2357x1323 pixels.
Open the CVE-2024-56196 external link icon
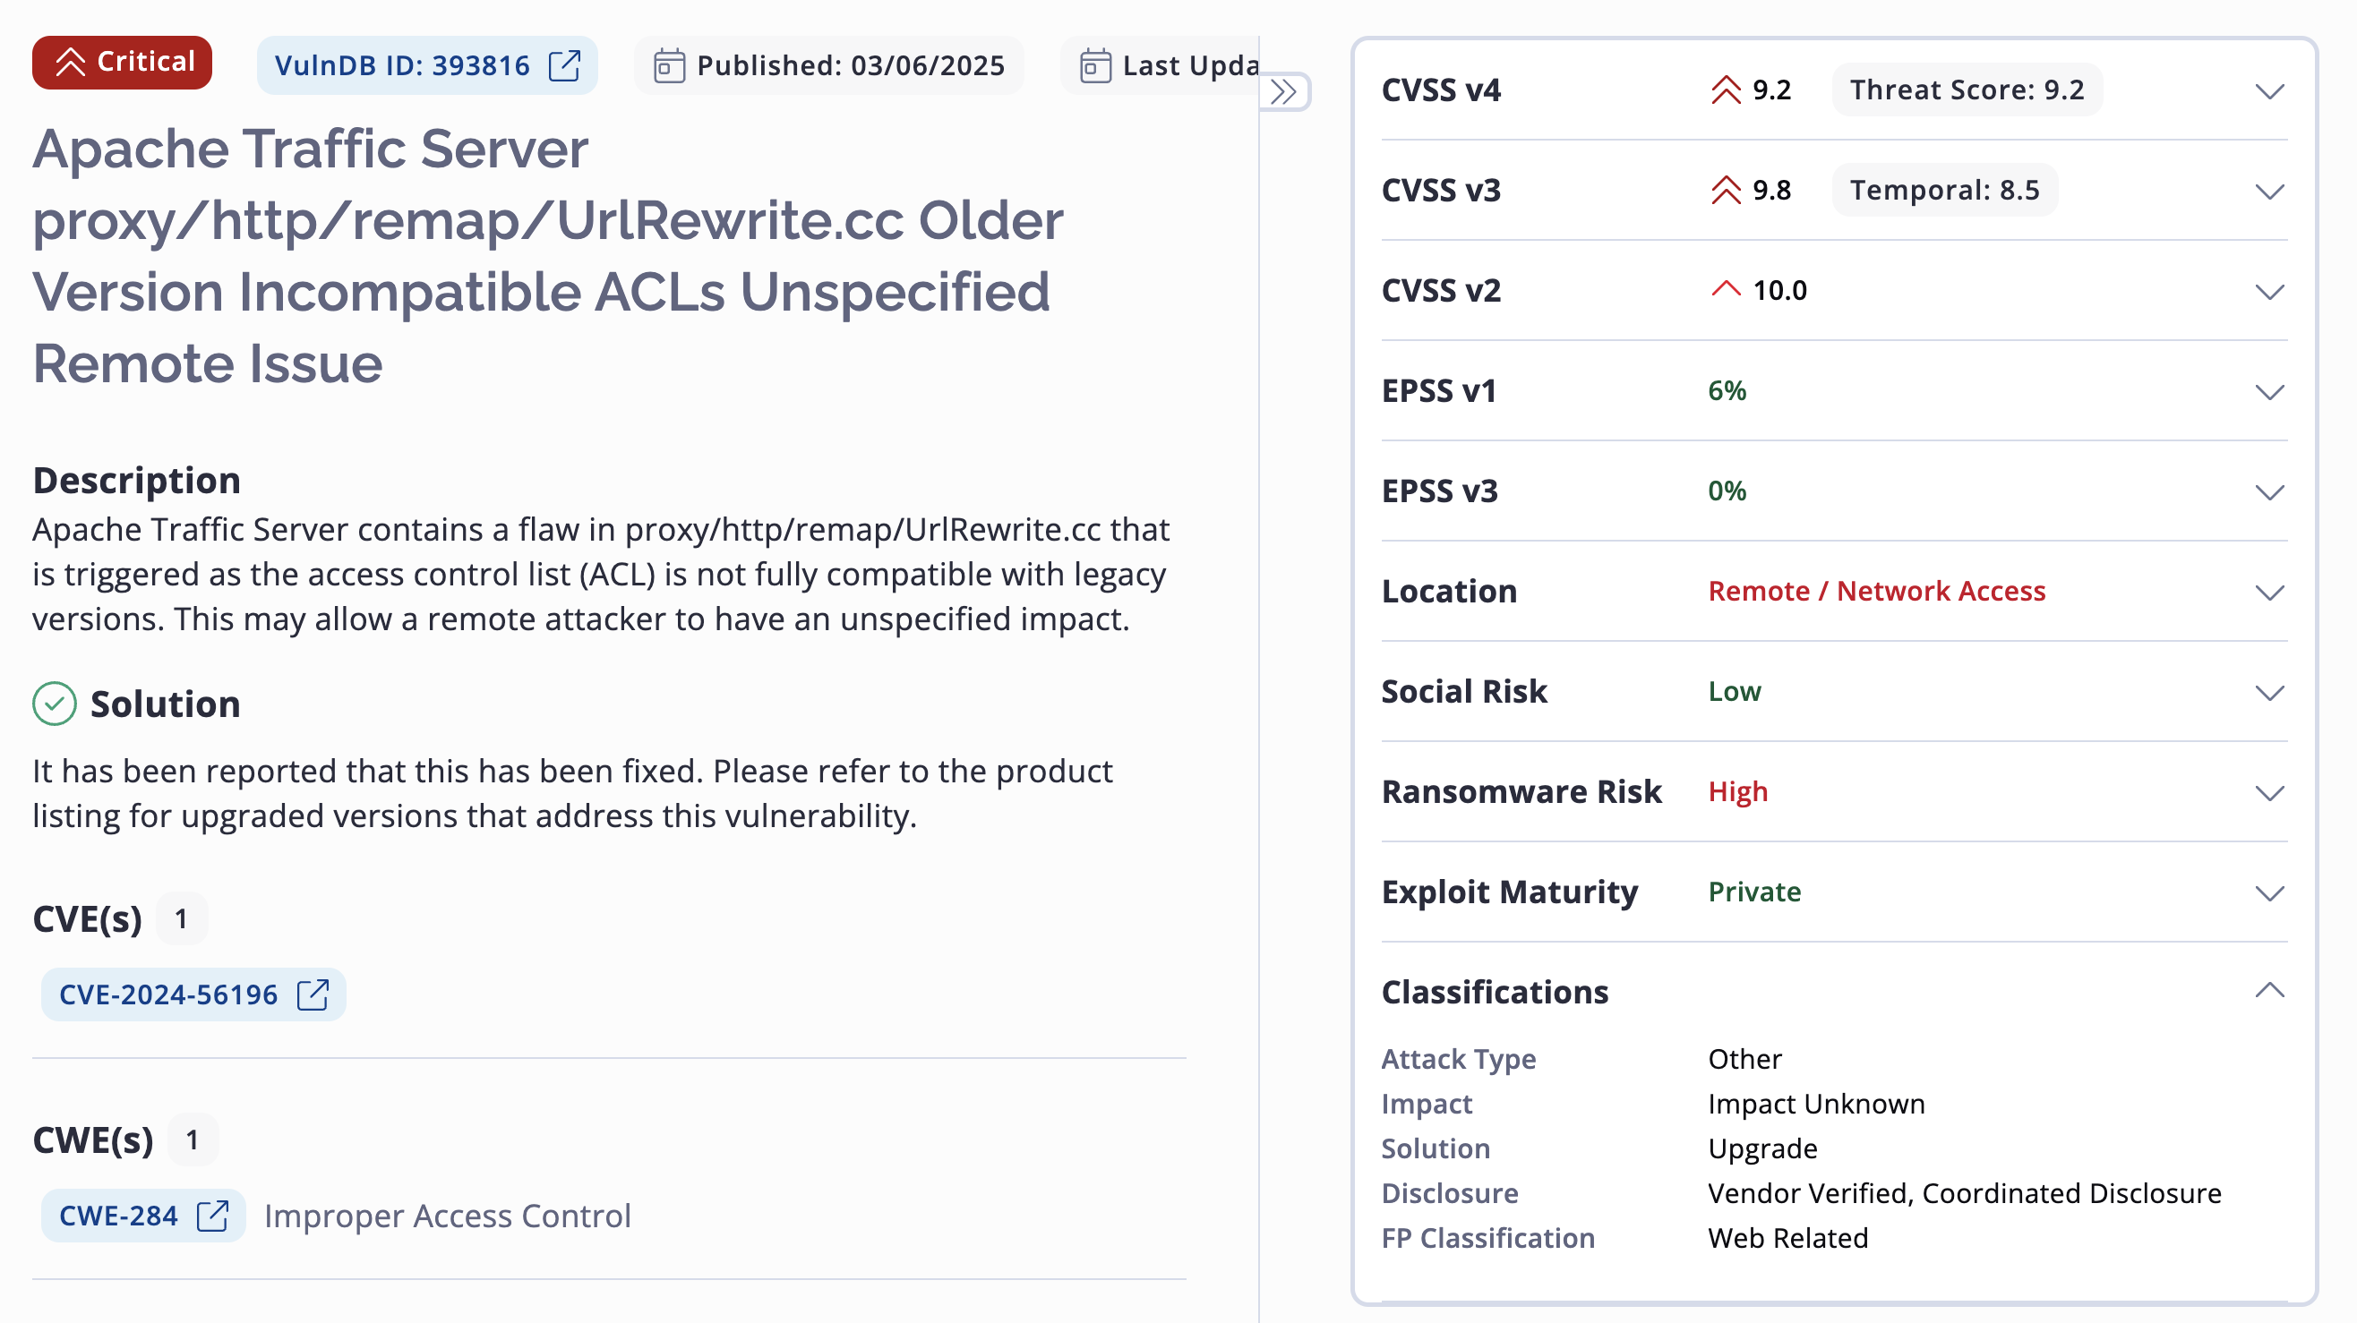(313, 994)
